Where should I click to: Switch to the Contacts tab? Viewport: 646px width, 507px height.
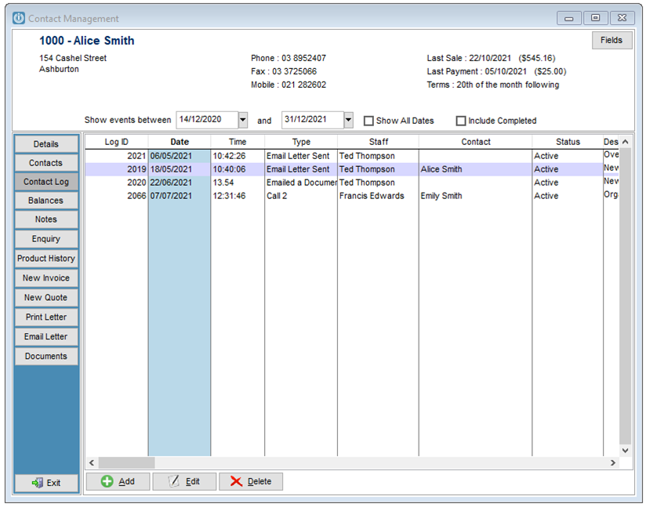click(x=45, y=162)
